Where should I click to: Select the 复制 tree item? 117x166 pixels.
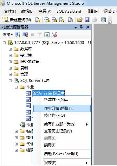24,68
